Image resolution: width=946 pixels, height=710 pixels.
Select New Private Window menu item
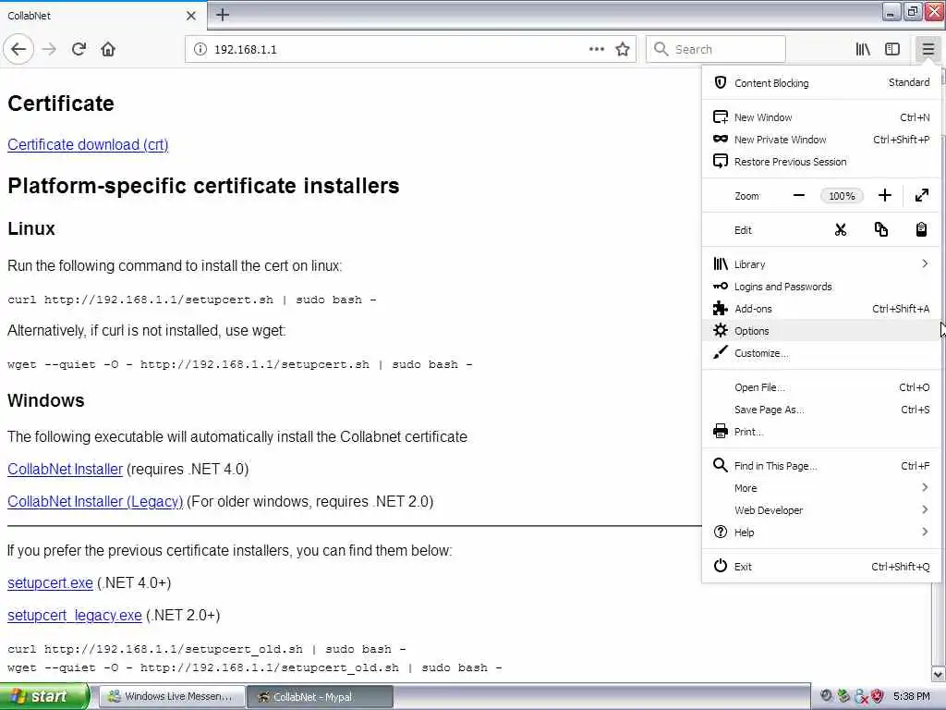[x=821, y=140]
